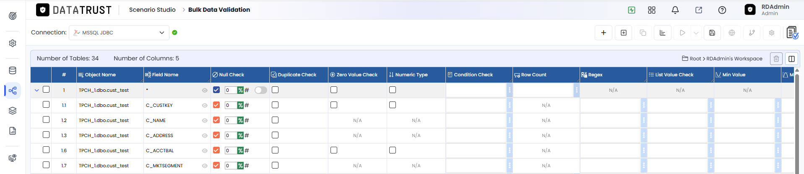This screenshot has height=174, width=804.
Task: Open the apps grid icon in header
Action: 651,10
